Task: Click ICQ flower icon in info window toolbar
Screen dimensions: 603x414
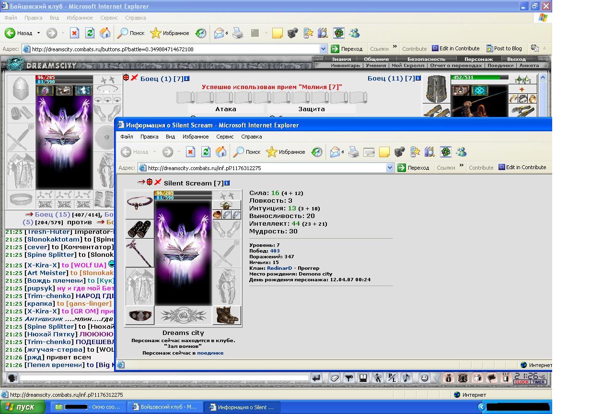Action: pyautogui.click(x=446, y=152)
